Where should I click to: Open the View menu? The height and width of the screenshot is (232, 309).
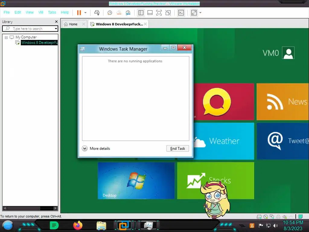coord(30,12)
